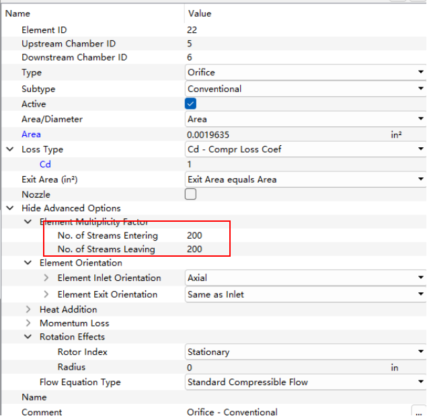The height and width of the screenshot is (416, 427).
Task: Open the Area/Diameter dropdown
Action: (305, 119)
